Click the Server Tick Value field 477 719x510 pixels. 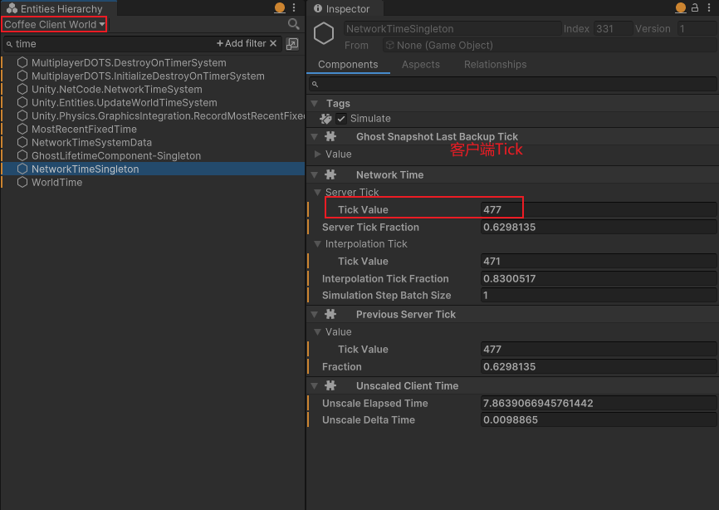tap(599, 209)
